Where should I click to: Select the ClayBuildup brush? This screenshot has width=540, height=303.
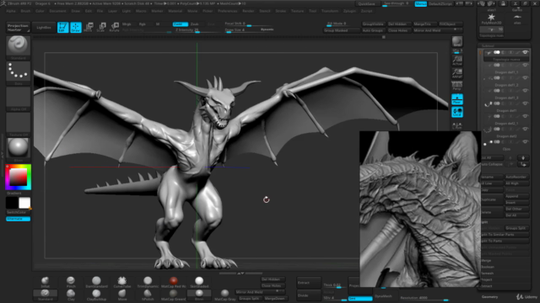coord(96,295)
